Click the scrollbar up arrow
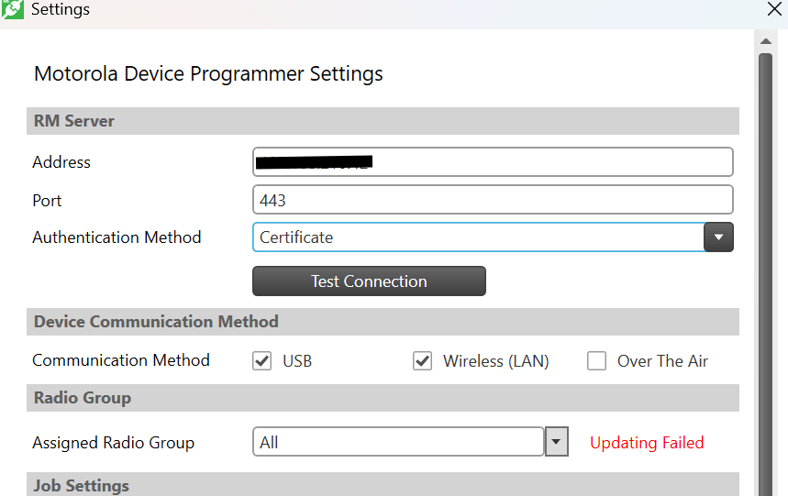 [765, 41]
